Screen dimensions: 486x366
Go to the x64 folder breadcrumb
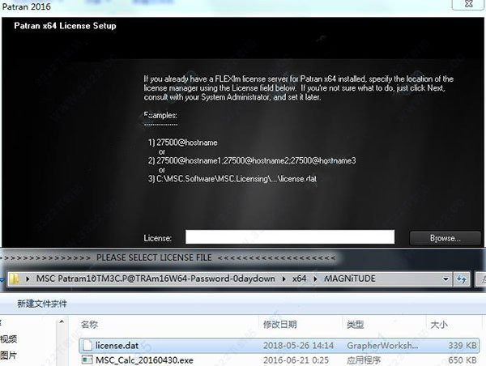299,279
